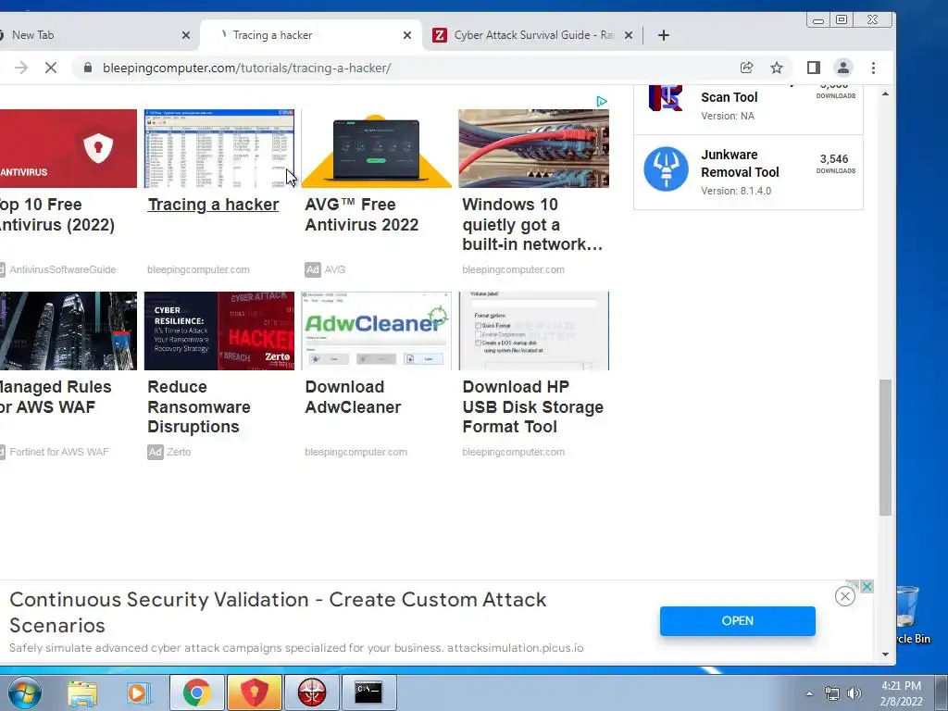Click the Managed Rules AWS WAF thumbnail
Screen dimensions: 948x711
point(69,331)
